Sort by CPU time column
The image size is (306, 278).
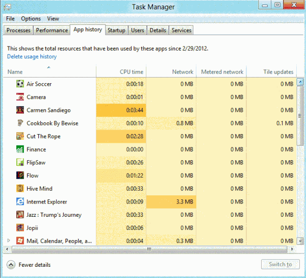[131, 72]
